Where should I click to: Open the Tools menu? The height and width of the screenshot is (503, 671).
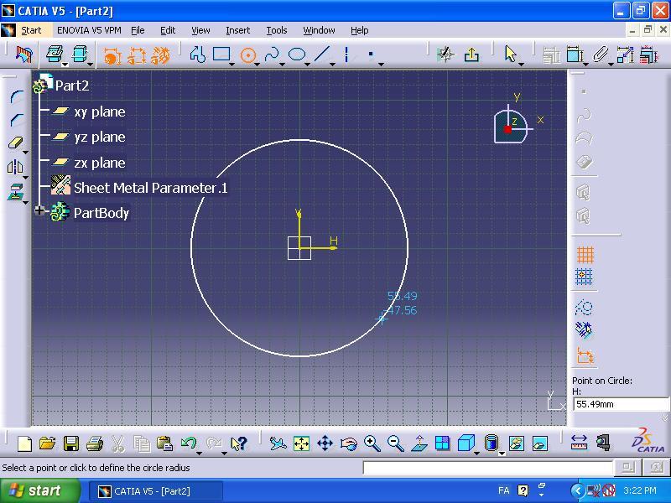276,30
